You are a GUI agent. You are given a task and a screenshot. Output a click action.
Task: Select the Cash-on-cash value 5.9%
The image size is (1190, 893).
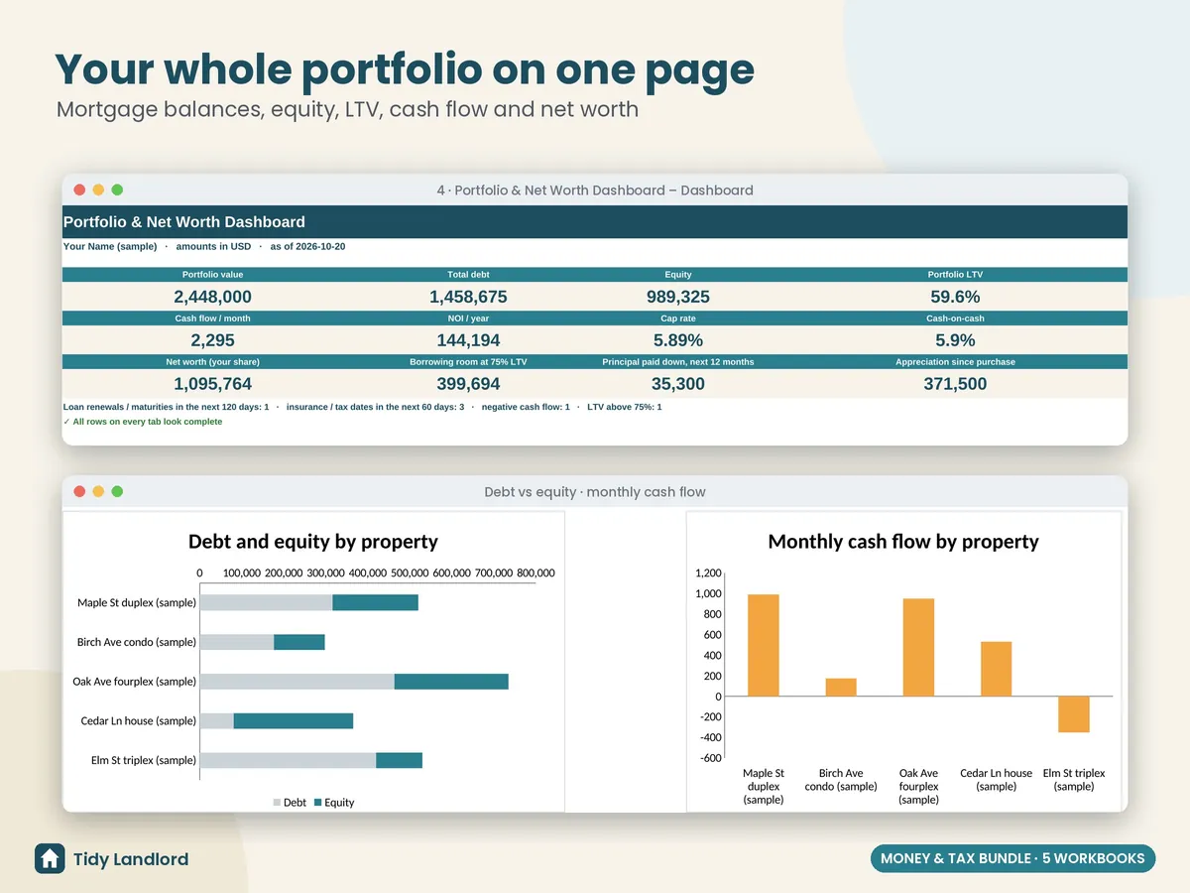[955, 340]
